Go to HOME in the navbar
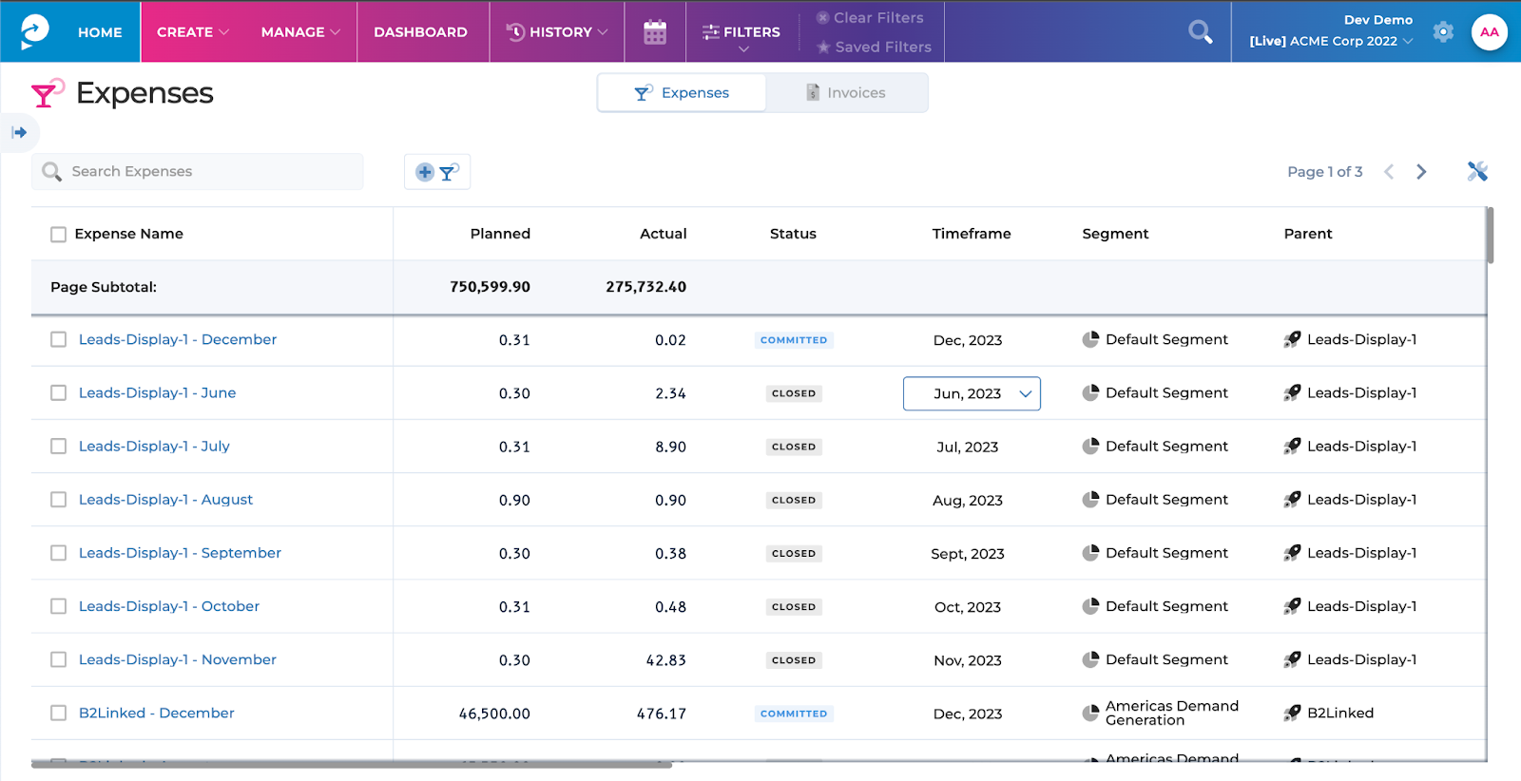The image size is (1521, 781). click(100, 32)
